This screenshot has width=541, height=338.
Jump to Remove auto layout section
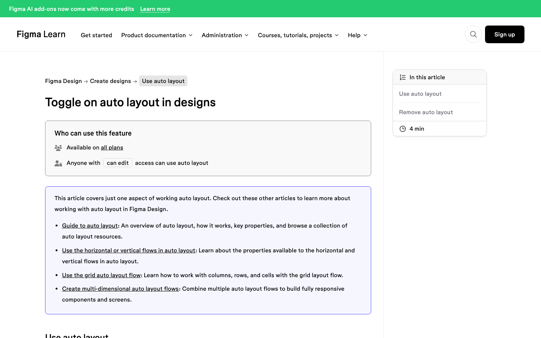click(x=426, y=112)
